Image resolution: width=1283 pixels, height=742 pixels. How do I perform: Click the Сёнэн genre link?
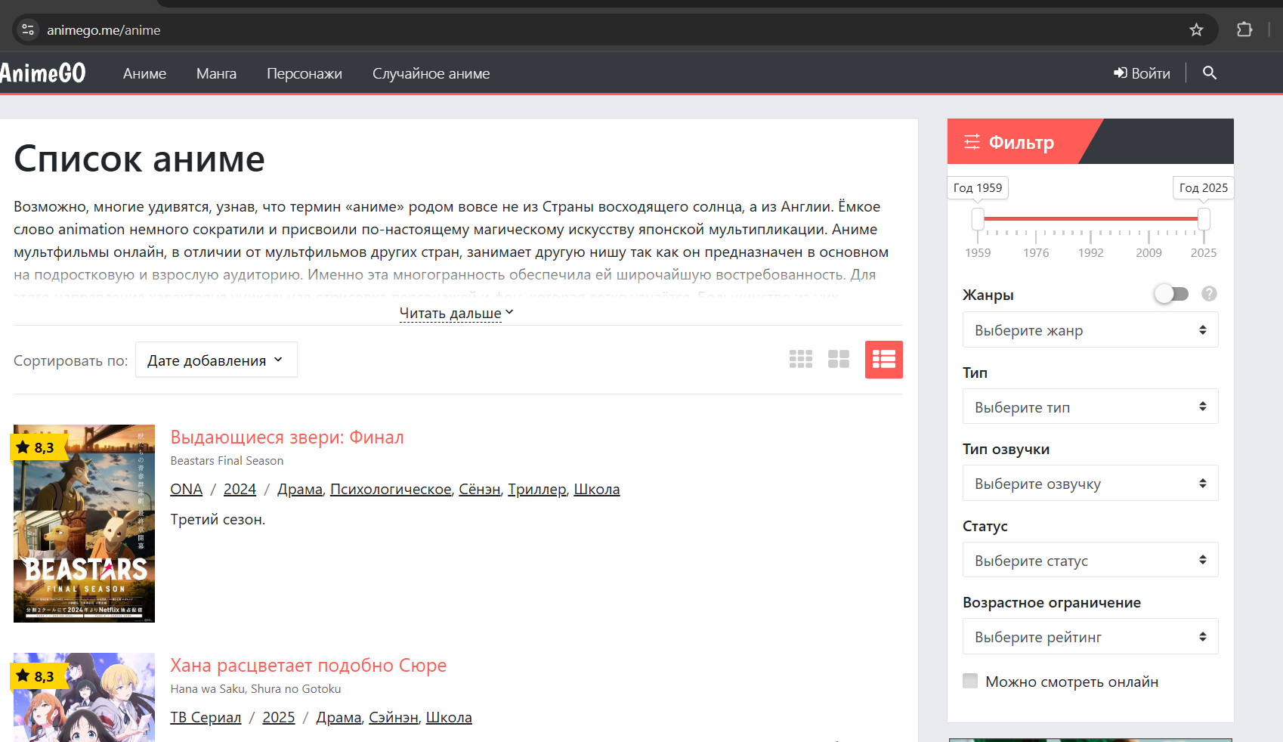coord(480,489)
